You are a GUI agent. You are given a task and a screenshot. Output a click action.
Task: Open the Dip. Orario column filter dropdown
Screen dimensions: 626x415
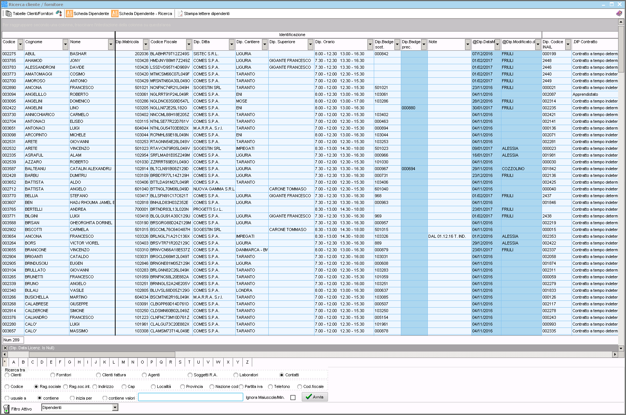[x=370, y=44]
